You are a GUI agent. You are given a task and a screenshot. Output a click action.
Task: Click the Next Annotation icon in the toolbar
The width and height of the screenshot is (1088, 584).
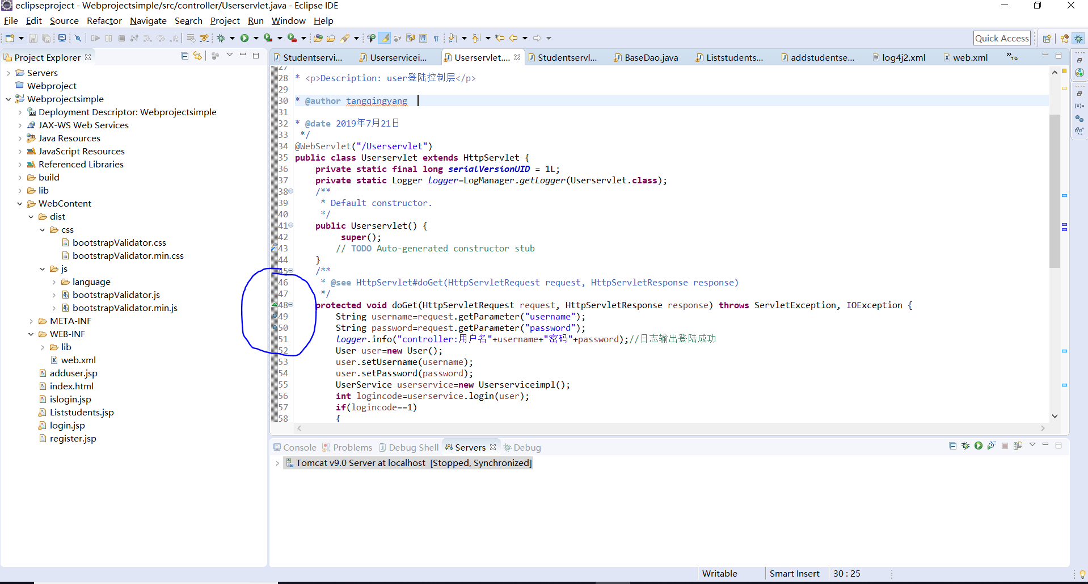(x=452, y=38)
